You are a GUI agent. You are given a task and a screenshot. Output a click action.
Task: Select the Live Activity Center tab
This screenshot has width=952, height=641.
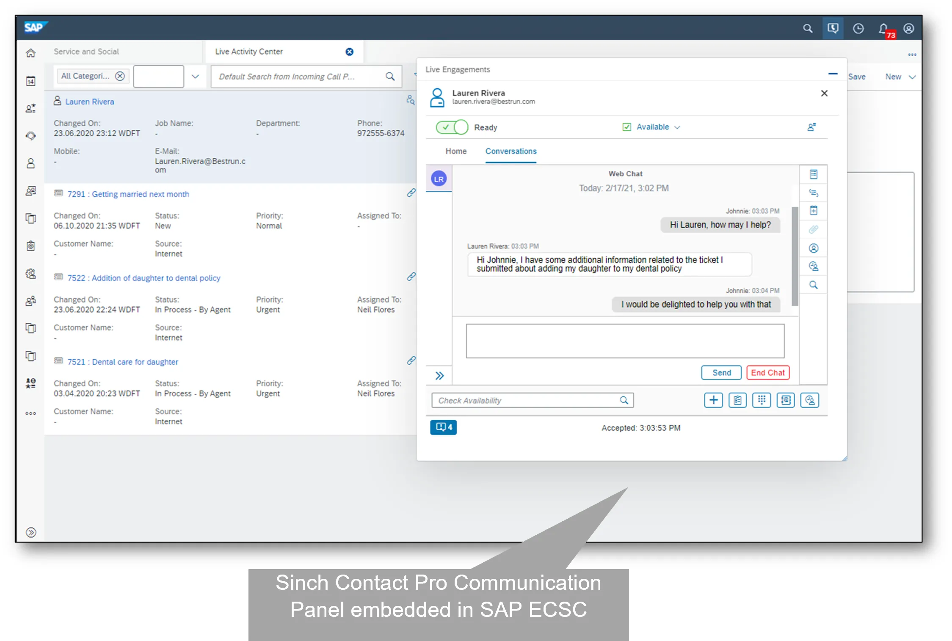(x=249, y=52)
